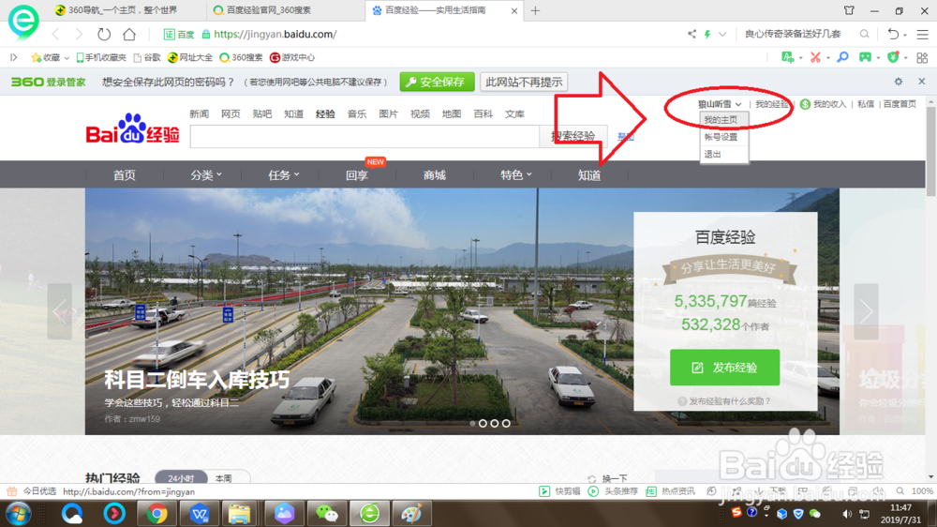Click the green translate extension icon

[788, 57]
